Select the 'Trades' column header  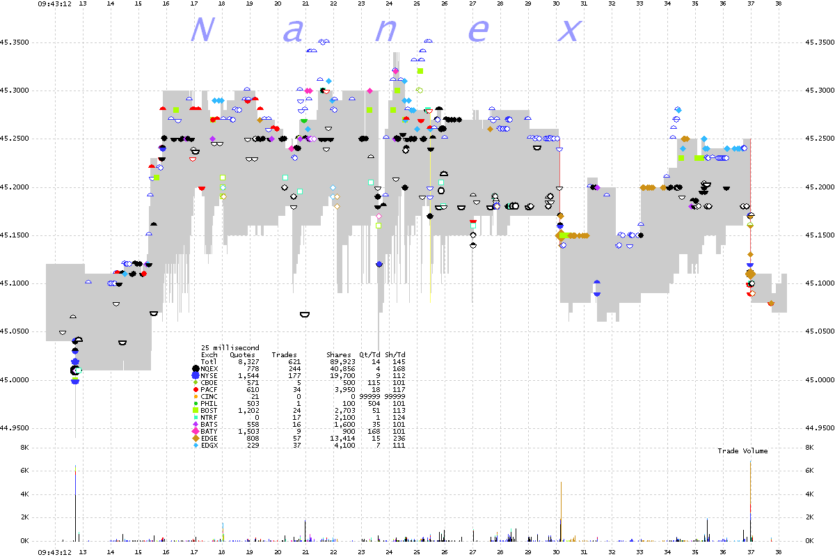pos(284,354)
